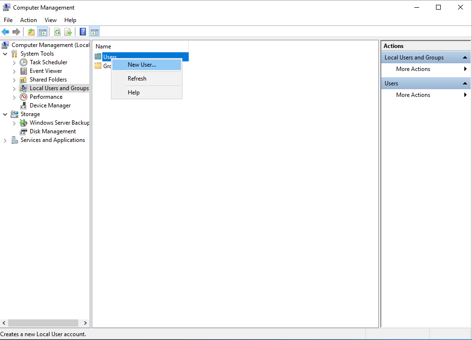This screenshot has height=340, width=472.
Task: Select Windows Server Backup in the tree
Action: tap(60, 123)
